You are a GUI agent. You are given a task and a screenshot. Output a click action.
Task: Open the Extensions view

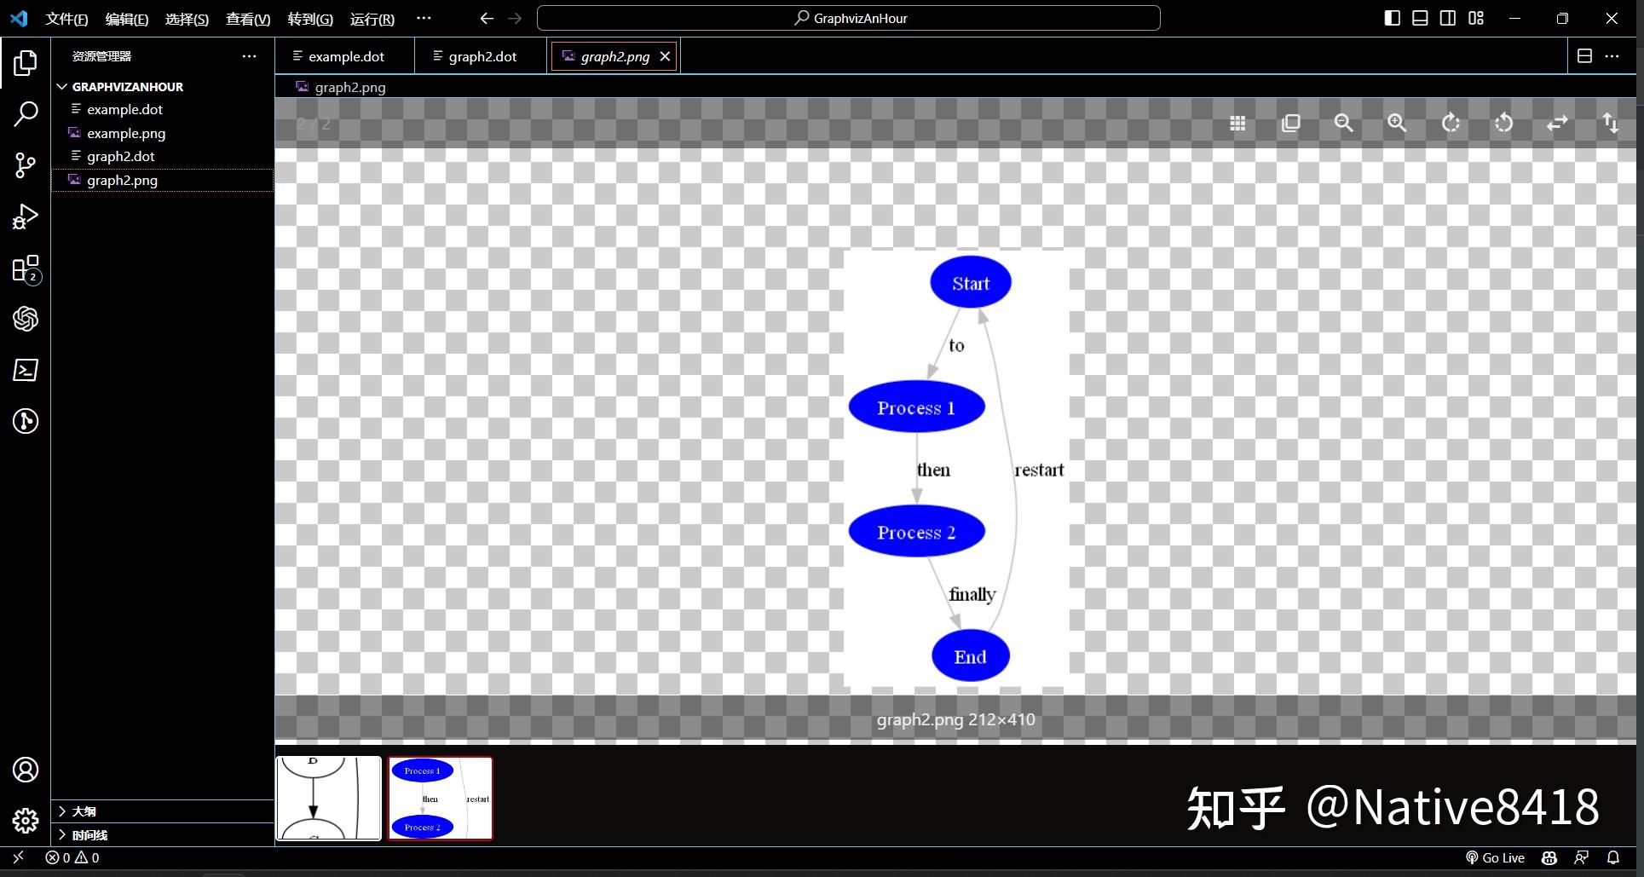(x=25, y=268)
